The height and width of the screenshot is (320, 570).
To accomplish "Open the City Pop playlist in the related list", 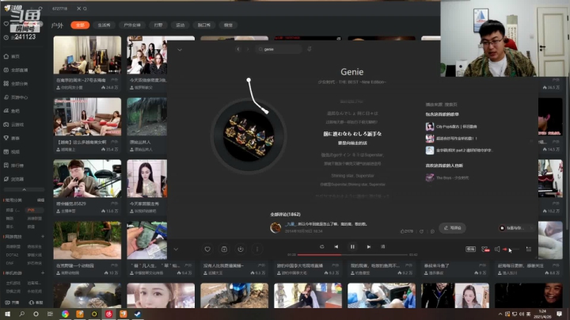I will click(451, 127).
